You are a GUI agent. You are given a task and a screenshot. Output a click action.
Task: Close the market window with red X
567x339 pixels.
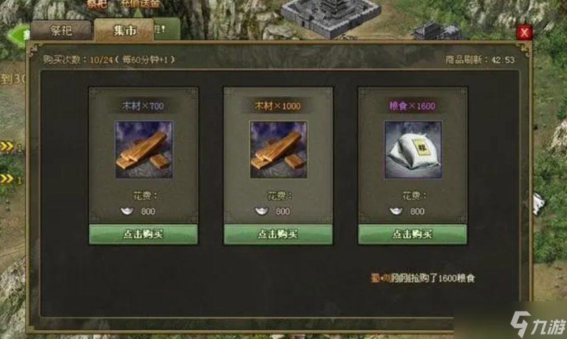point(524,33)
